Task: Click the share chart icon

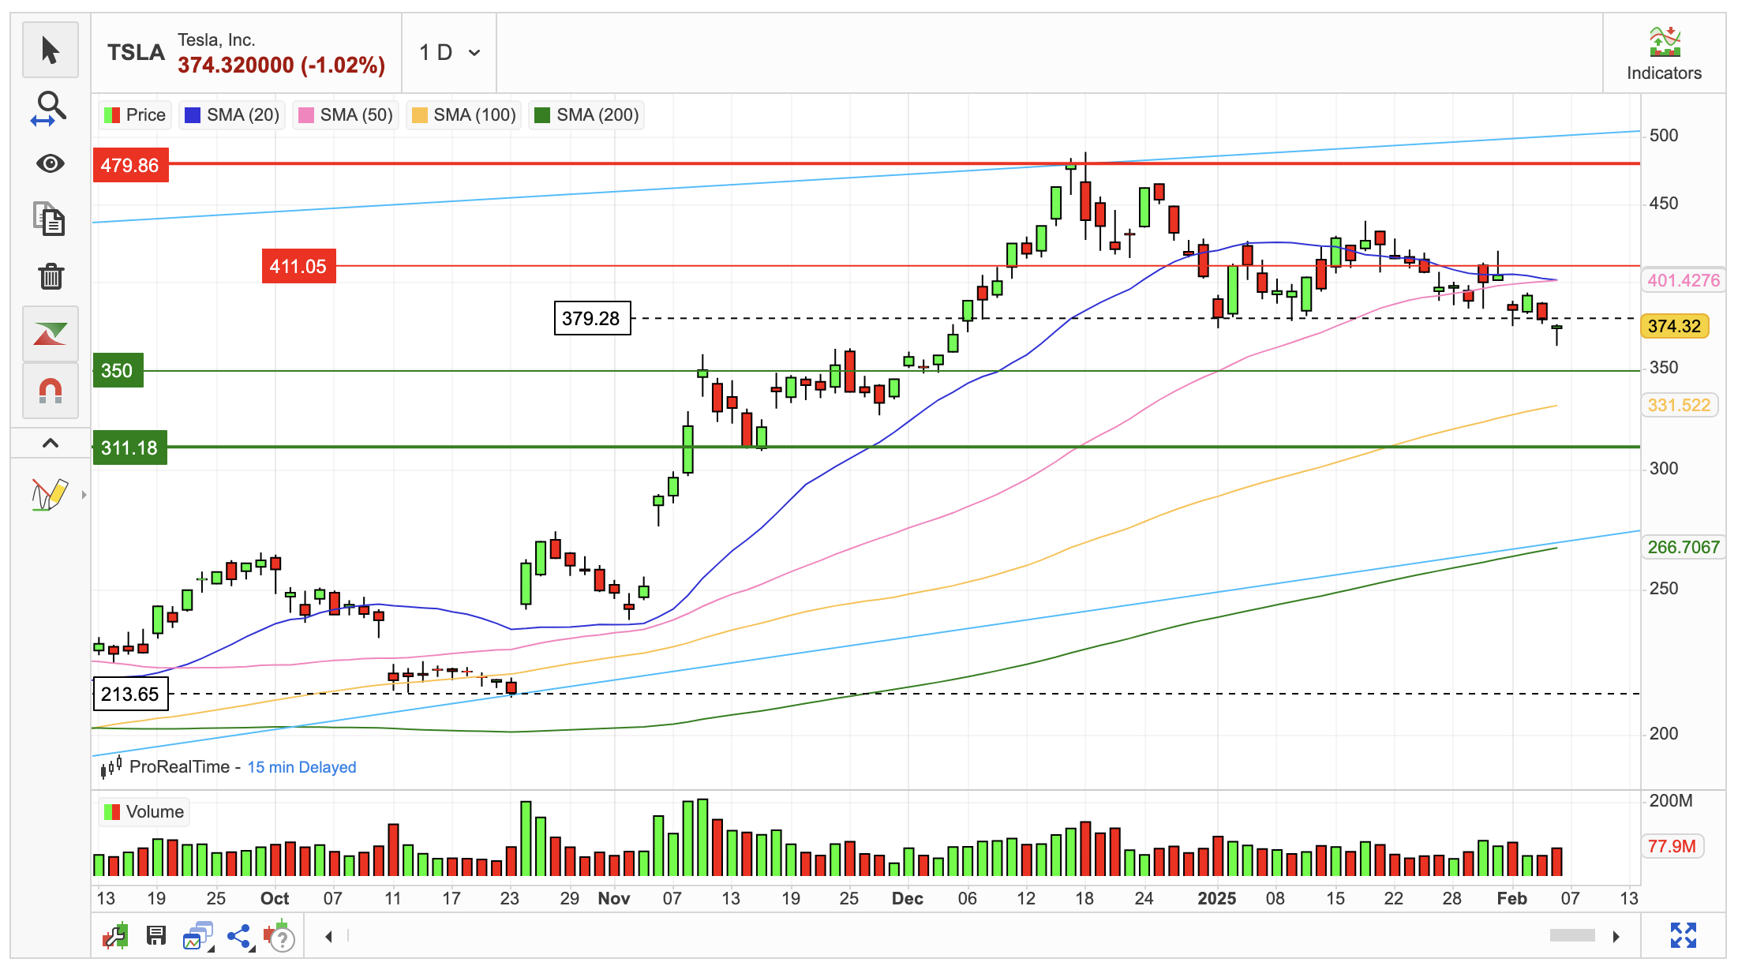Action: 239,936
